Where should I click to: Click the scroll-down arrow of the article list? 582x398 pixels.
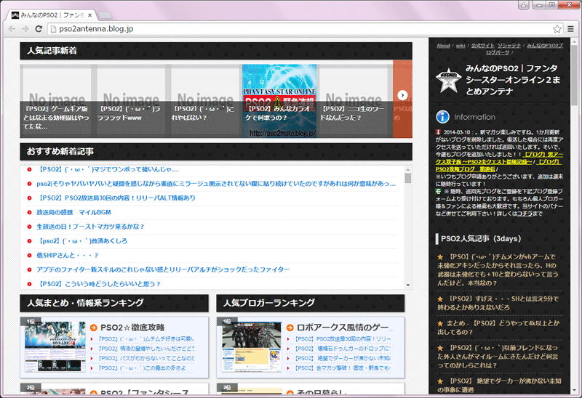408,285
